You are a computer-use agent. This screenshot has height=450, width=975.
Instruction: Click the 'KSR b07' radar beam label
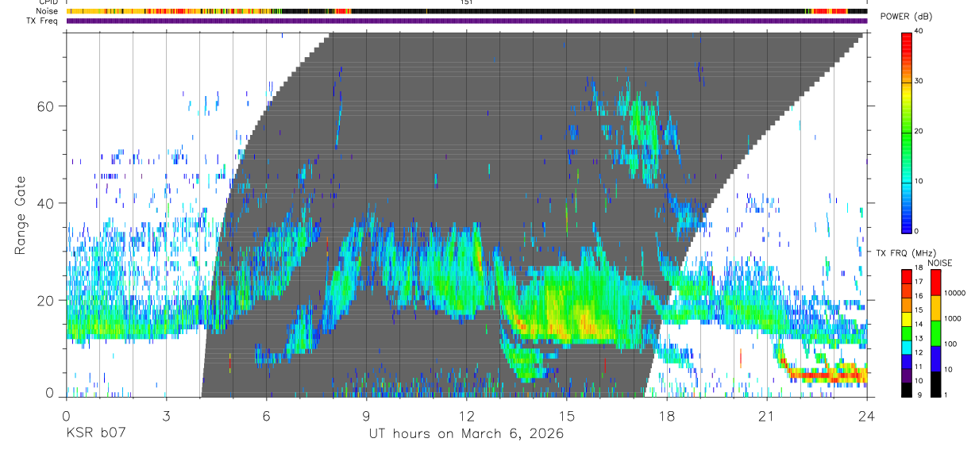pyautogui.click(x=94, y=435)
